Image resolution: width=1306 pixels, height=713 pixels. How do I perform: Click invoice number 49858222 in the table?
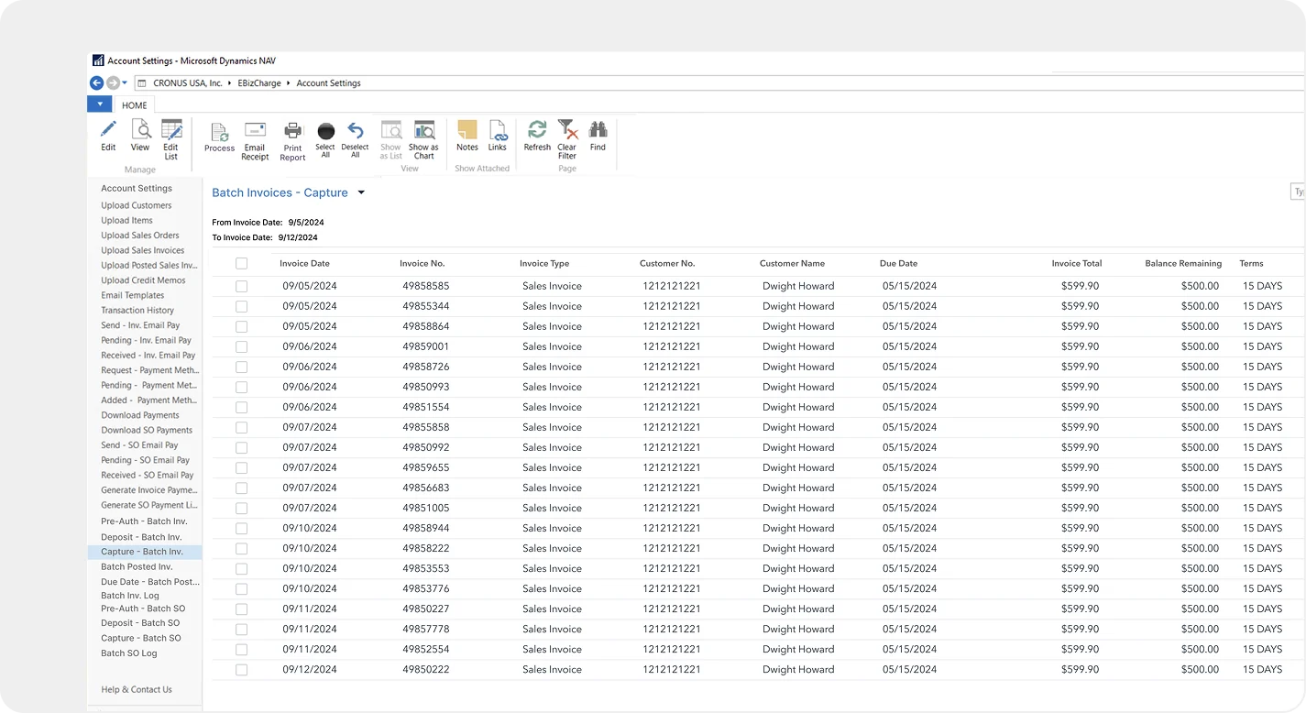click(426, 548)
